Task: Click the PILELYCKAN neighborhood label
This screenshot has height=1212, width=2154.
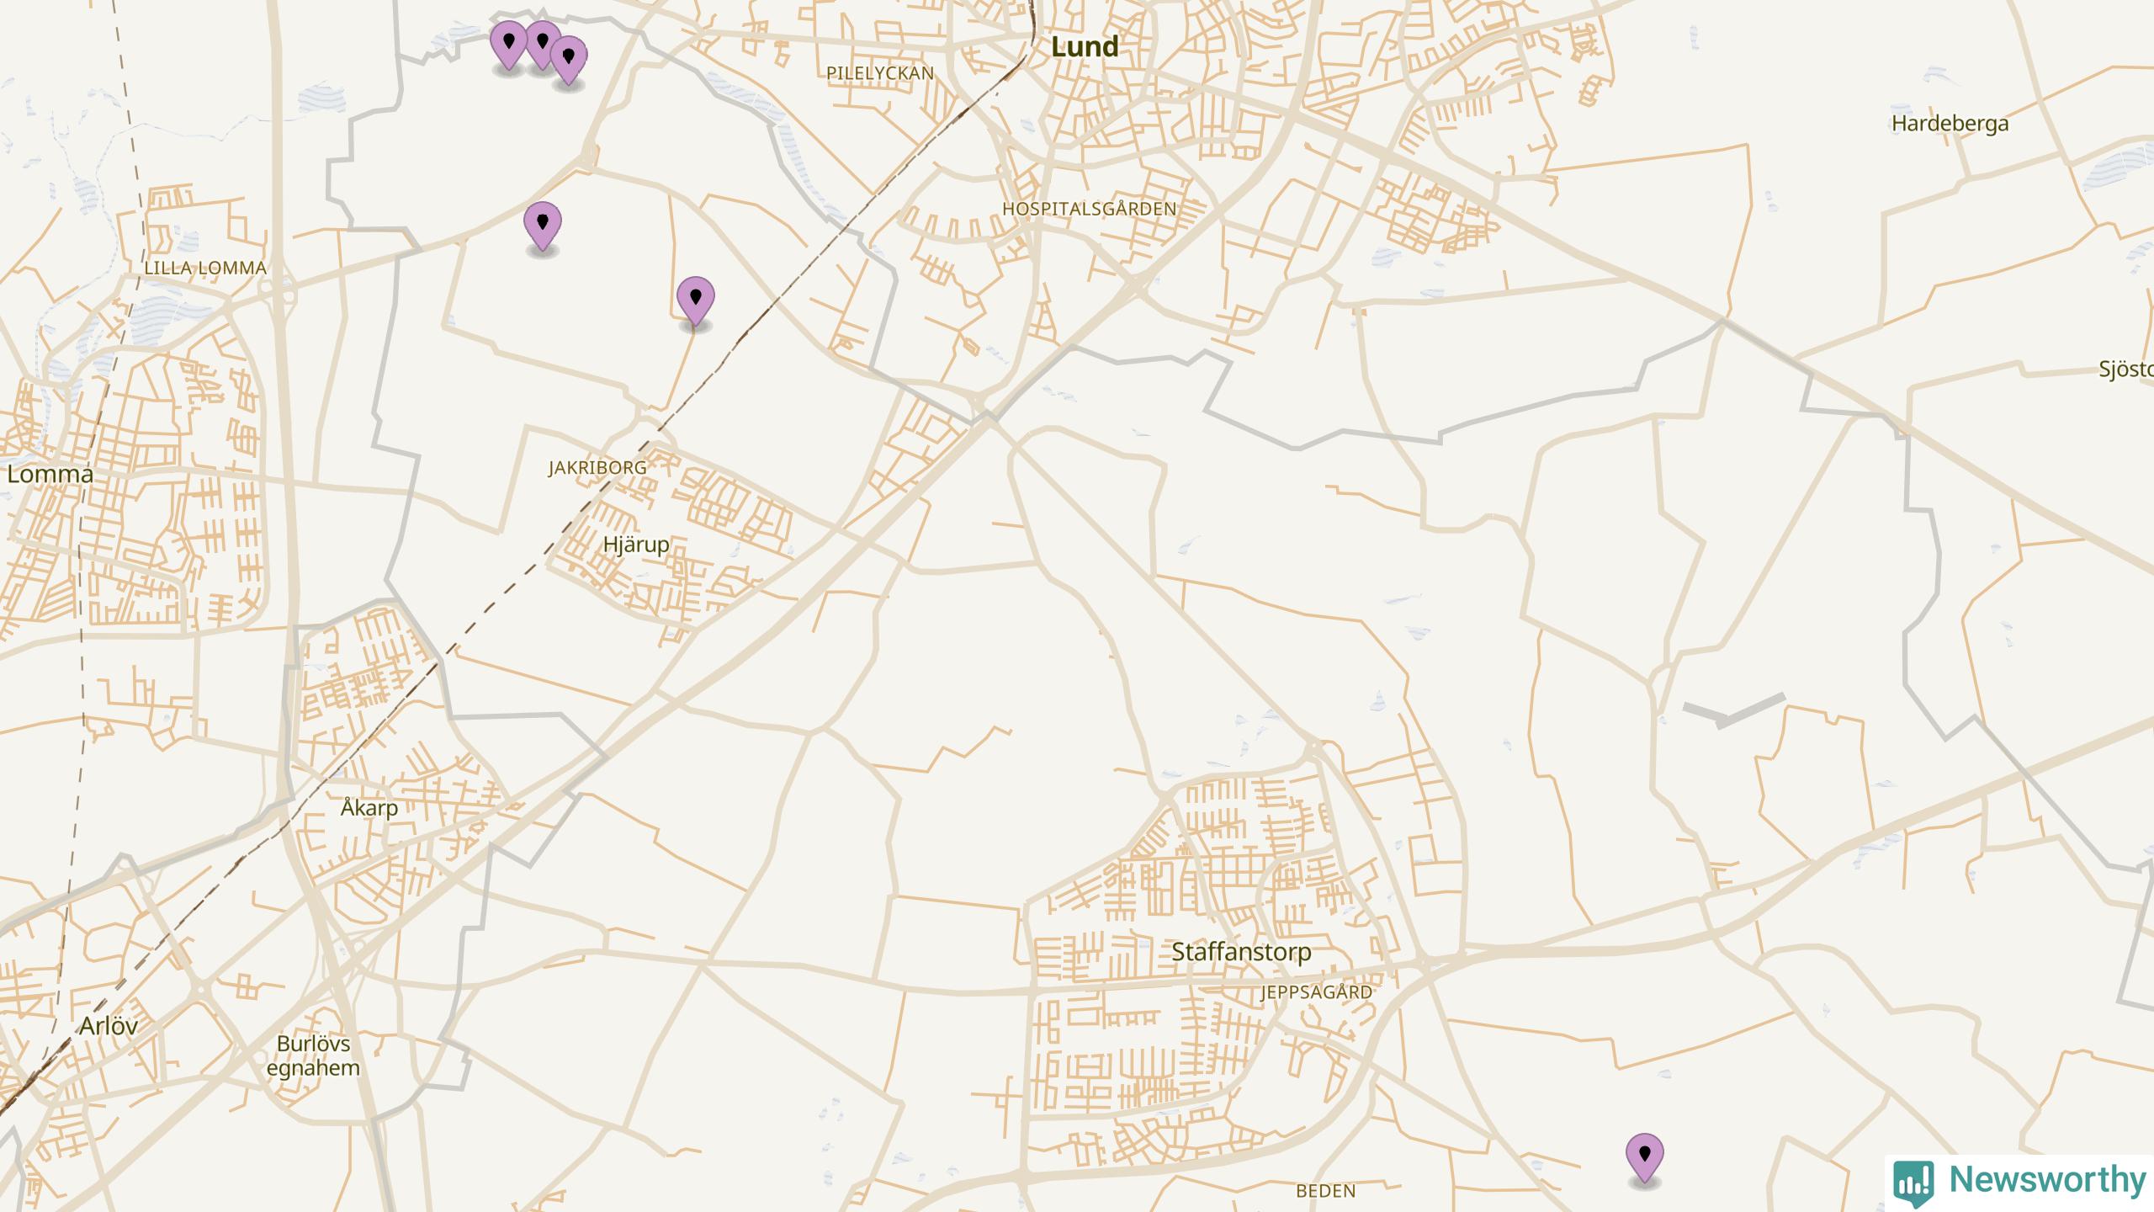Action: pyautogui.click(x=880, y=73)
